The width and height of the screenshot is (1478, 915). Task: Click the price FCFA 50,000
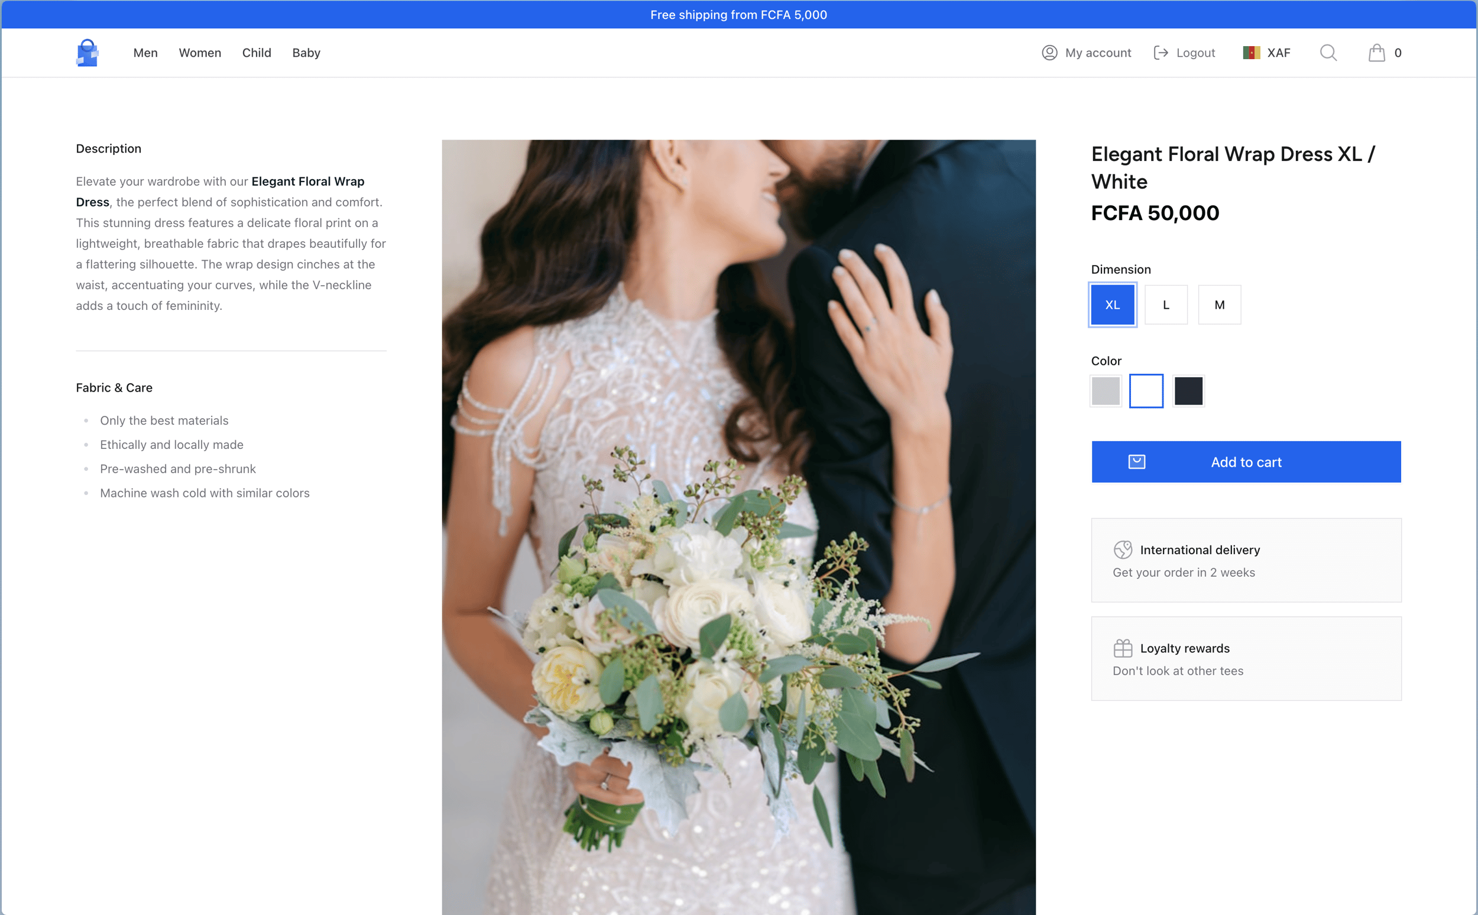(x=1155, y=213)
